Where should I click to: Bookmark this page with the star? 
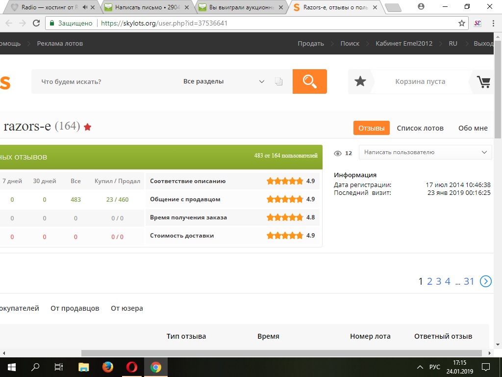click(x=462, y=23)
